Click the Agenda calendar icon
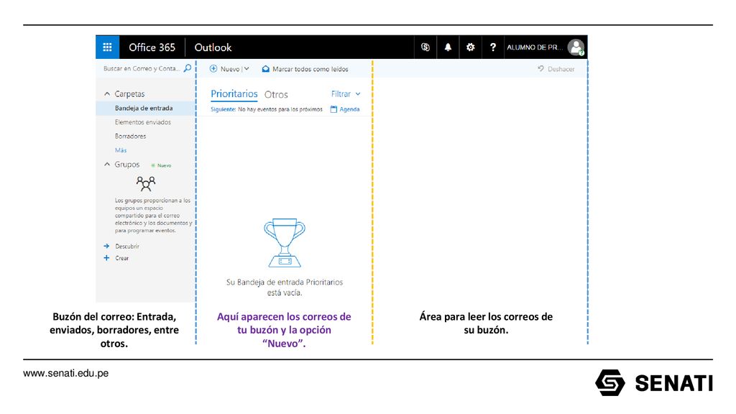Image resolution: width=736 pixels, height=414 pixels. [333, 109]
